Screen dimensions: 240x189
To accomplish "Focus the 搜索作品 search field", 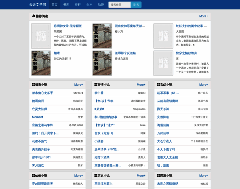I will pos(120,5).
